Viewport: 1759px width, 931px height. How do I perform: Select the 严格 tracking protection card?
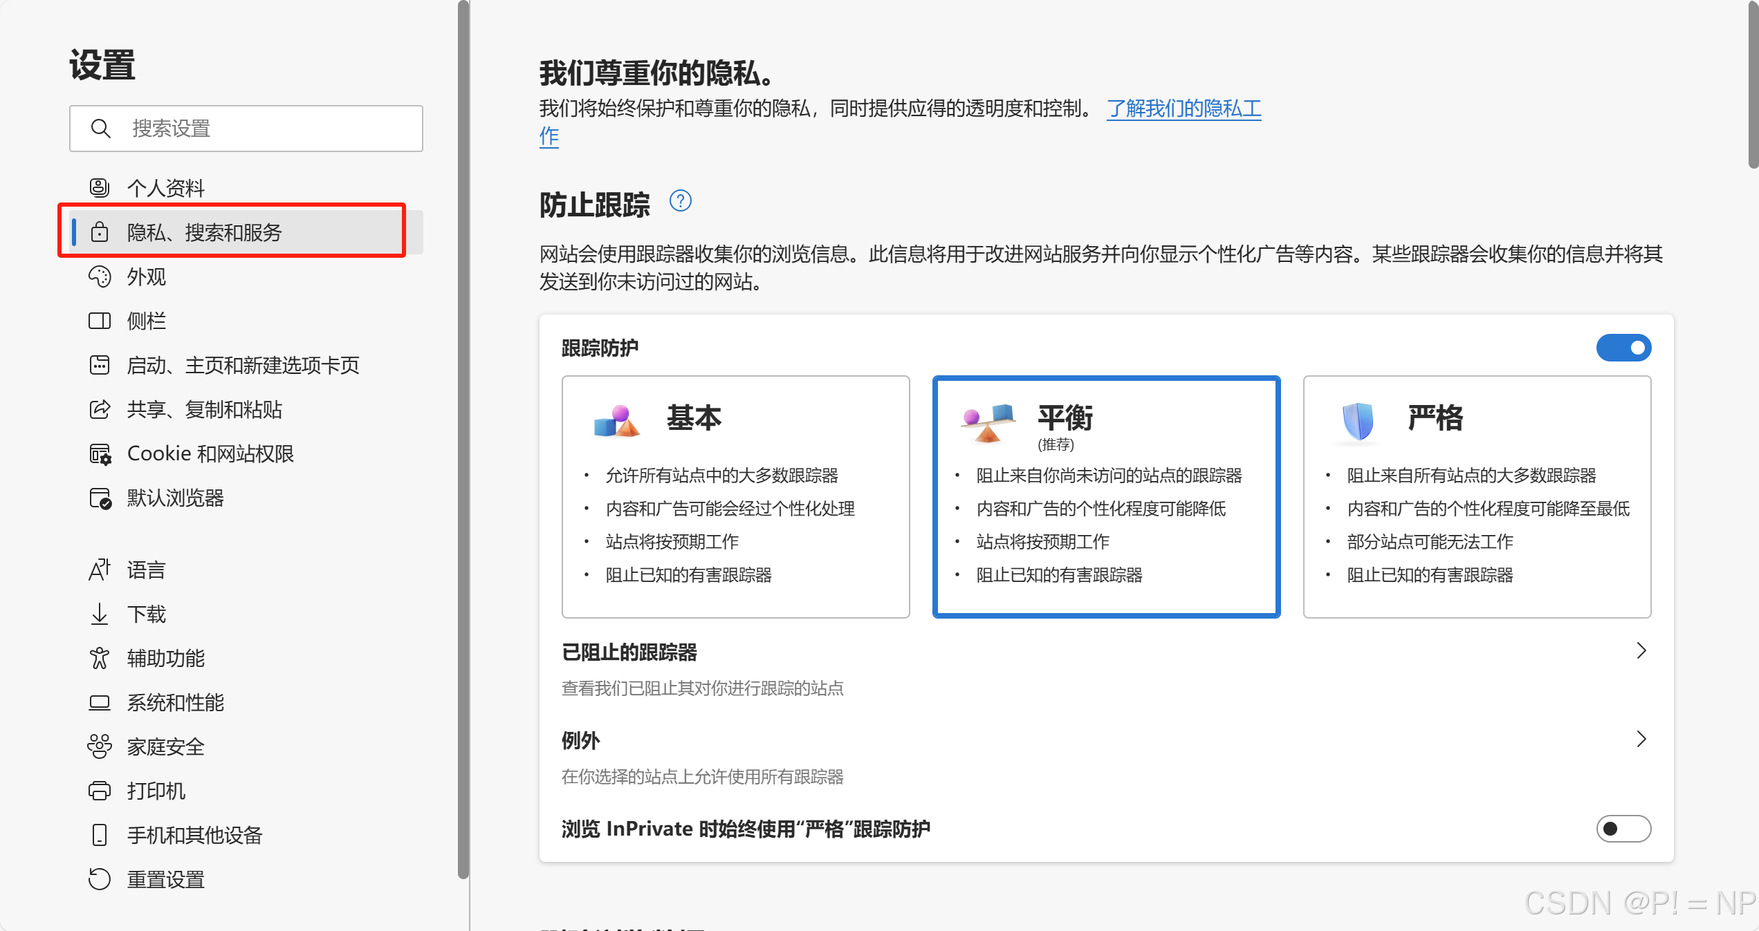[x=1476, y=496]
